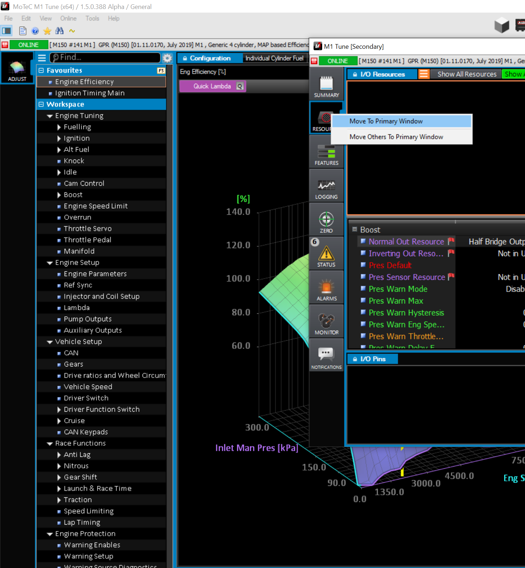Click the yellow star favourites icon
The height and width of the screenshot is (568, 525).
[x=47, y=31]
